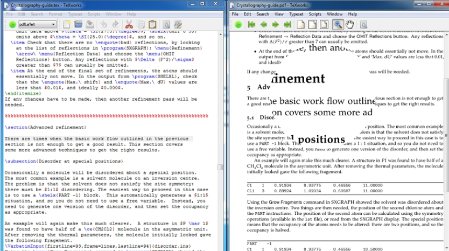Click the Paste clipboard icon

click(x=152, y=25)
